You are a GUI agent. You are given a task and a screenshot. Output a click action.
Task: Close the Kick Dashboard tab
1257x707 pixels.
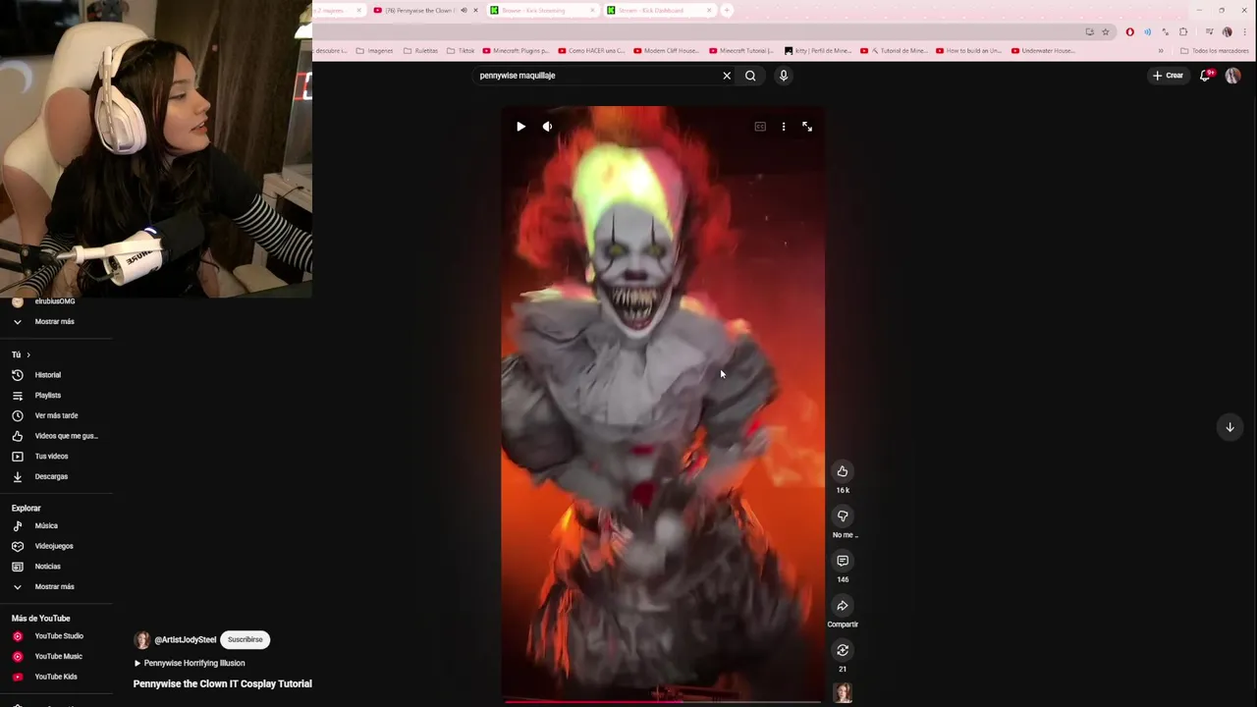(x=709, y=11)
